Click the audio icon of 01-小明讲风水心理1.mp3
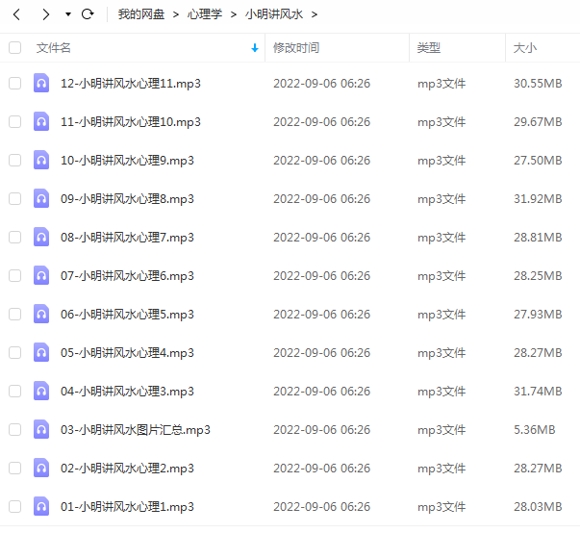The image size is (580, 533). coord(41,506)
